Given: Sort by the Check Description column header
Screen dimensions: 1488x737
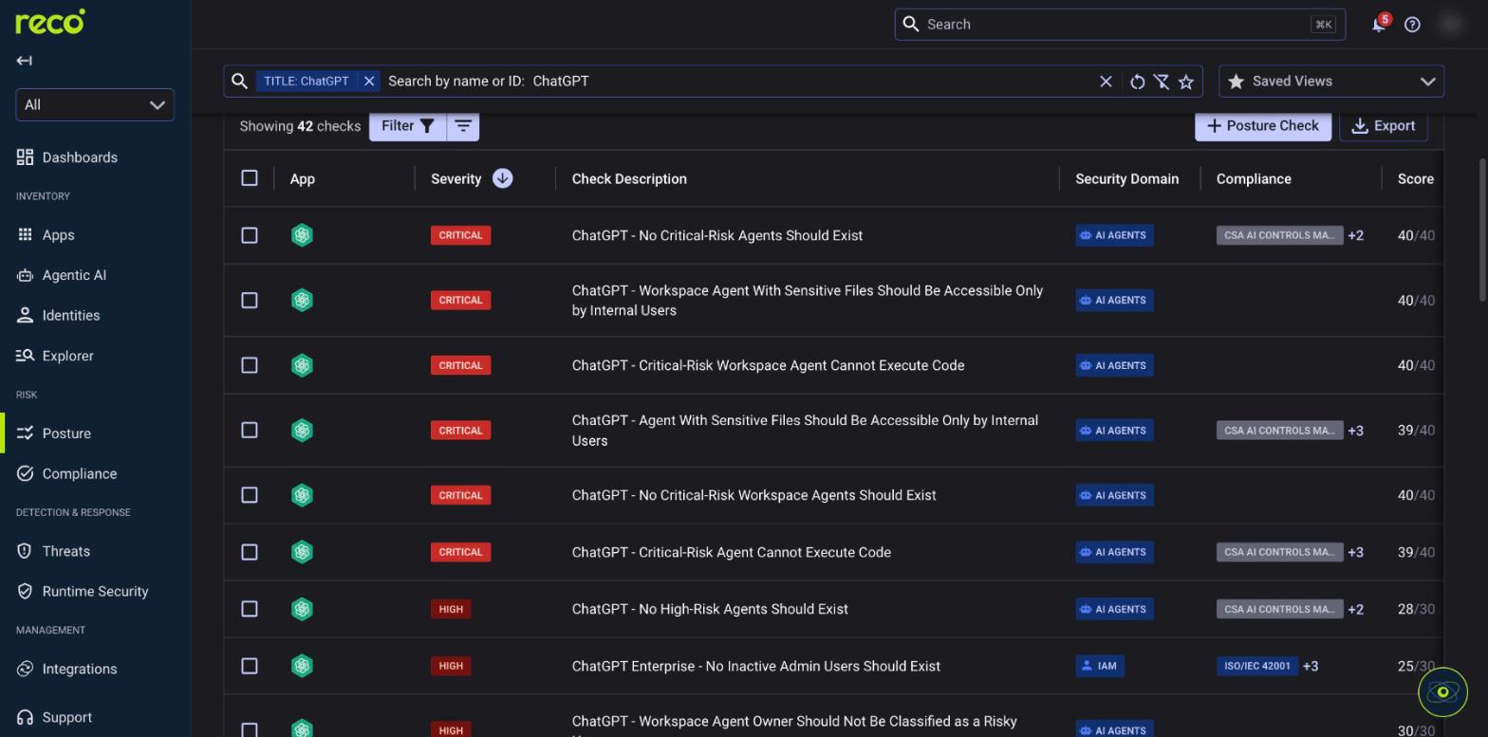Looking at the screenshot, I should pos(629,178).
